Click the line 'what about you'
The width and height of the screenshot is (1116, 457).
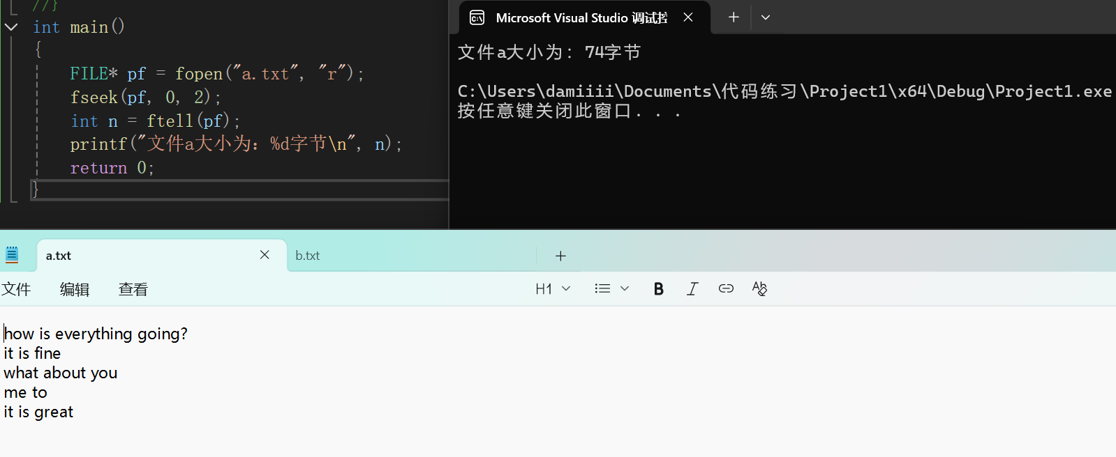pos(61,373)
